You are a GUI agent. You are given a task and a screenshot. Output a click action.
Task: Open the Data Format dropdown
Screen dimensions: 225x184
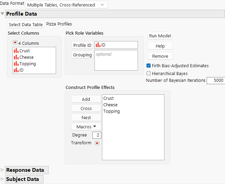point(66,5)
